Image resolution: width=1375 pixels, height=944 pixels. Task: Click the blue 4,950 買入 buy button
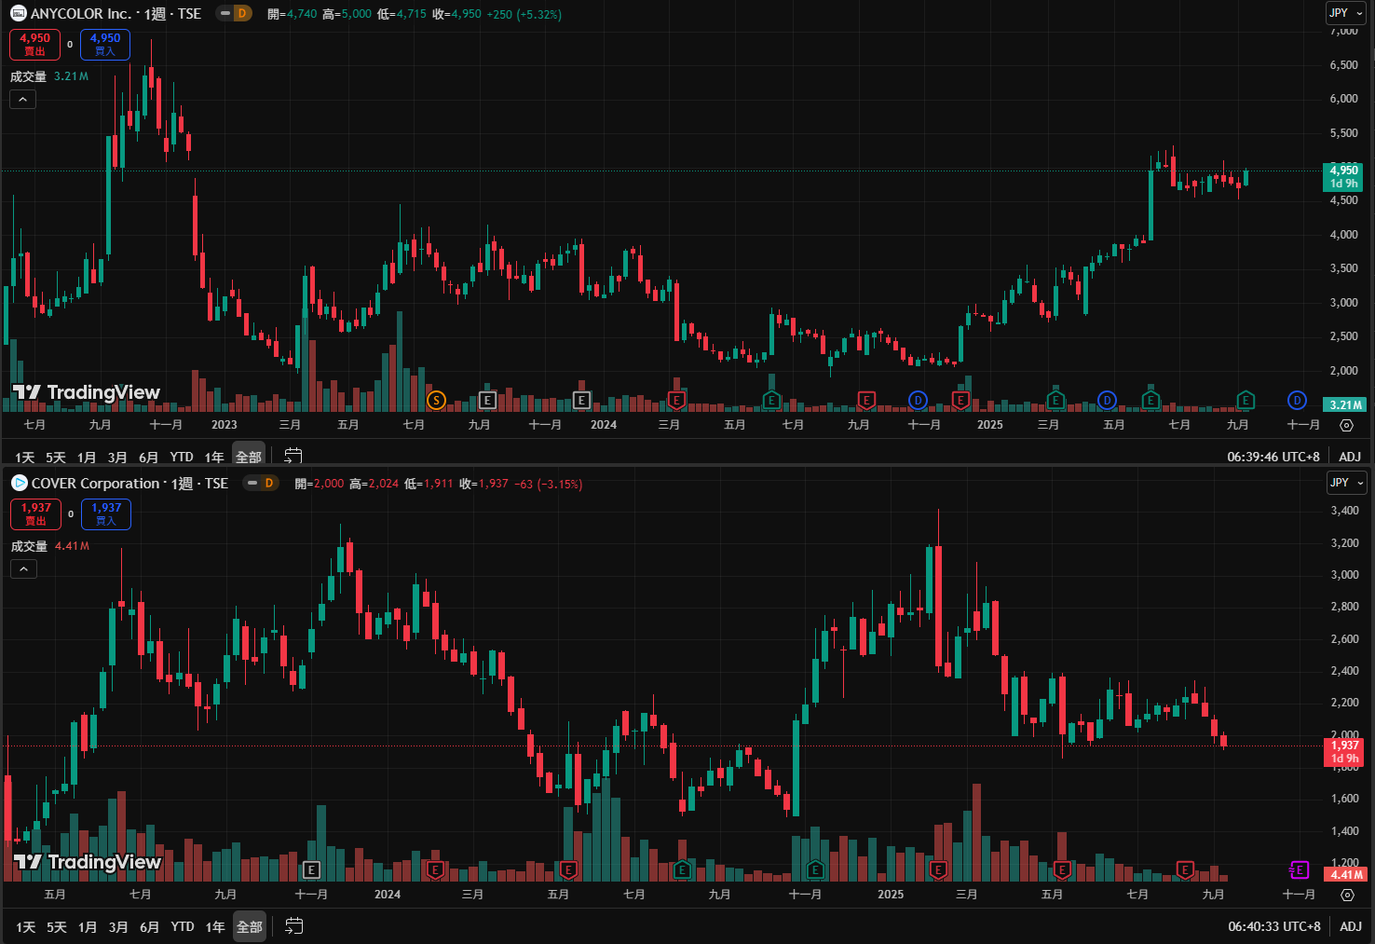coord(105,45)
